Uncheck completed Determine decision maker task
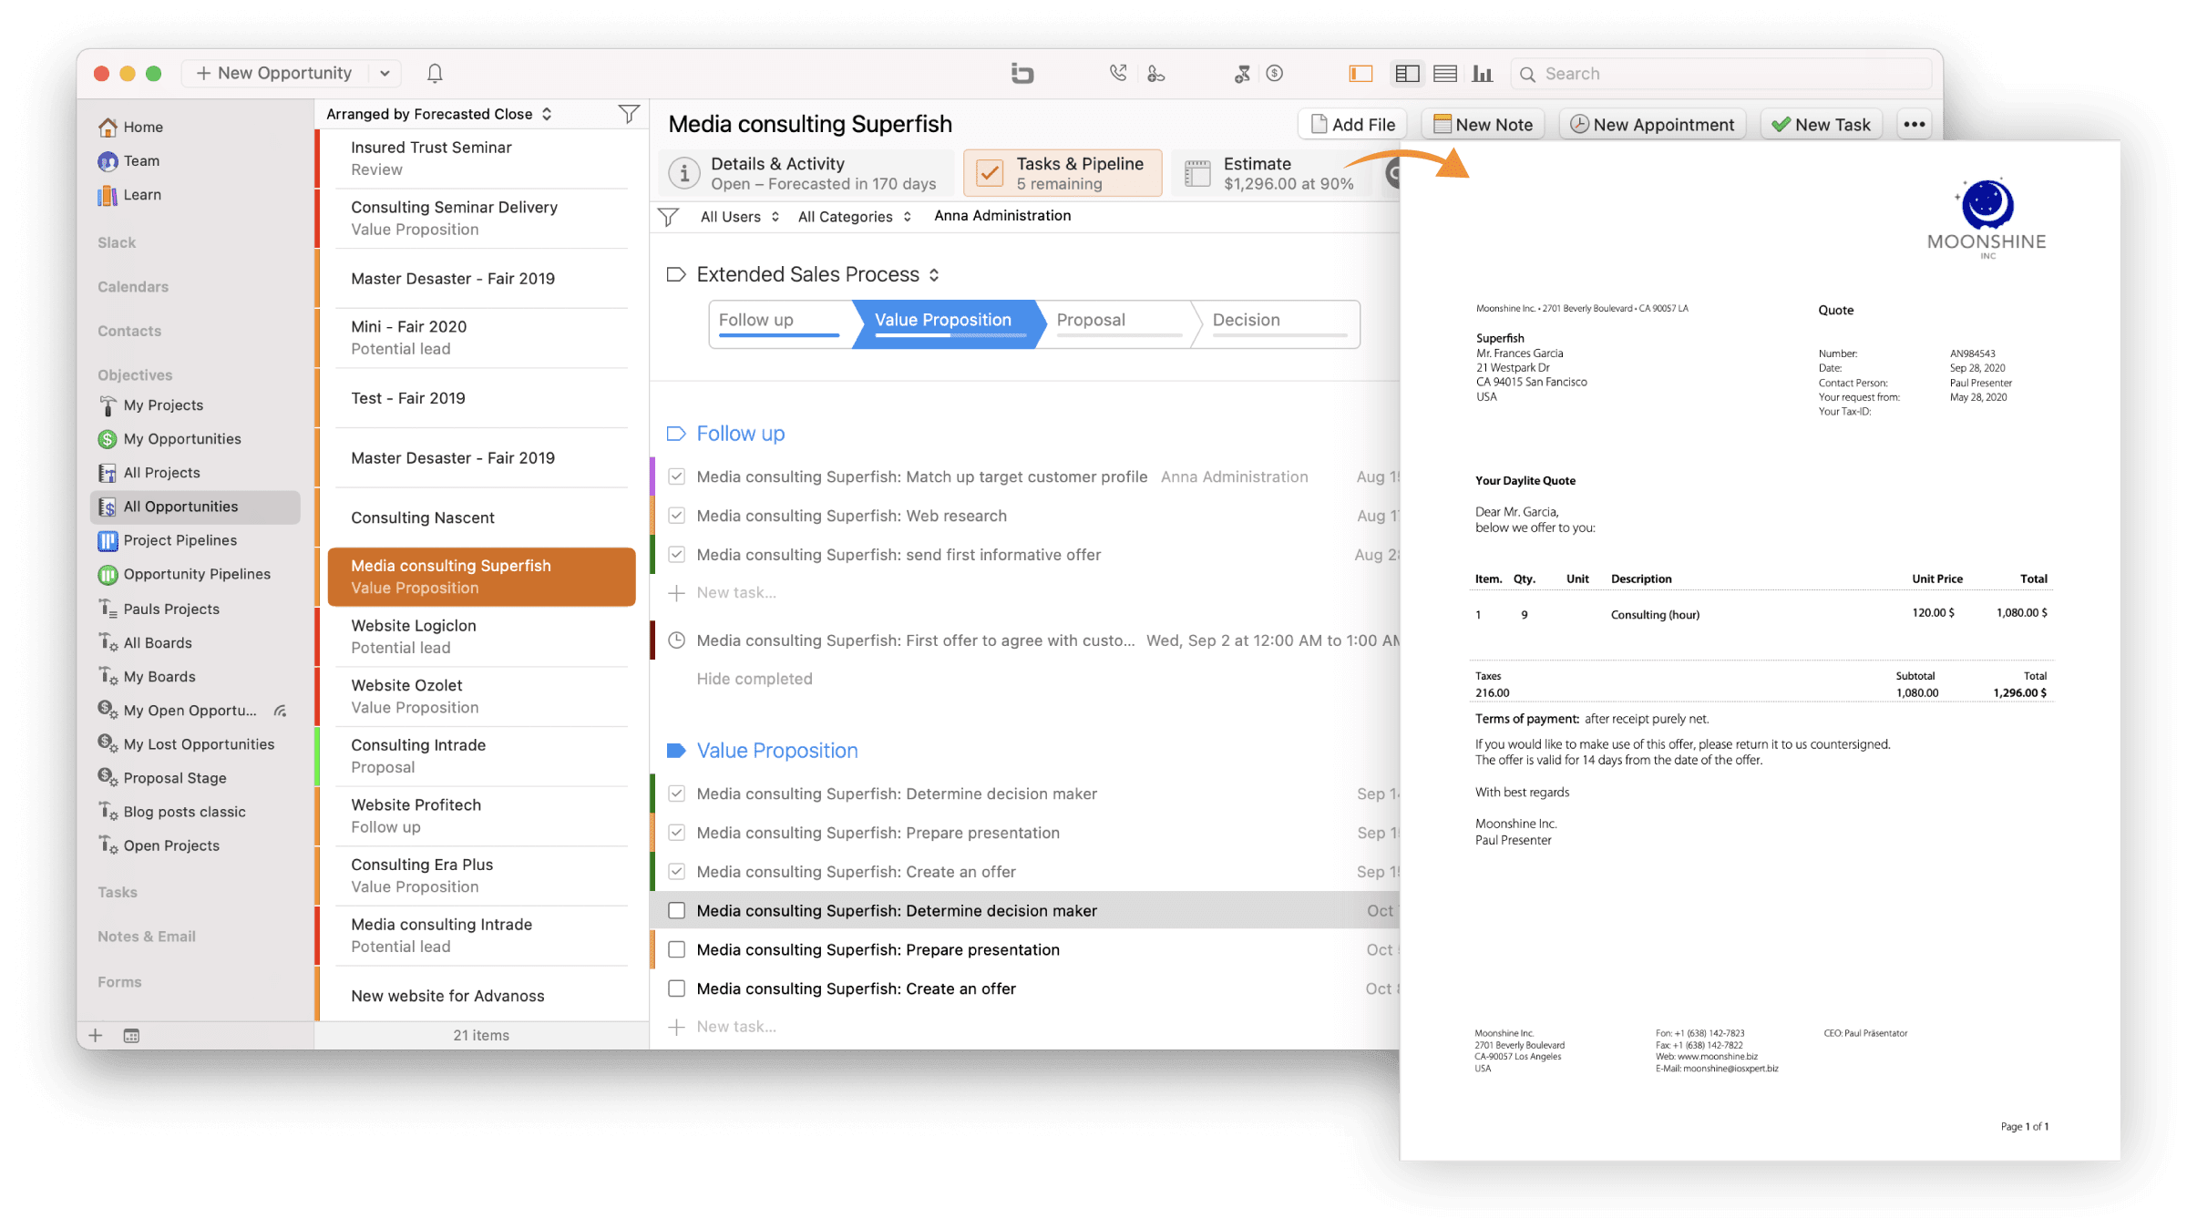2187x1229 pixels. (676, 794)
